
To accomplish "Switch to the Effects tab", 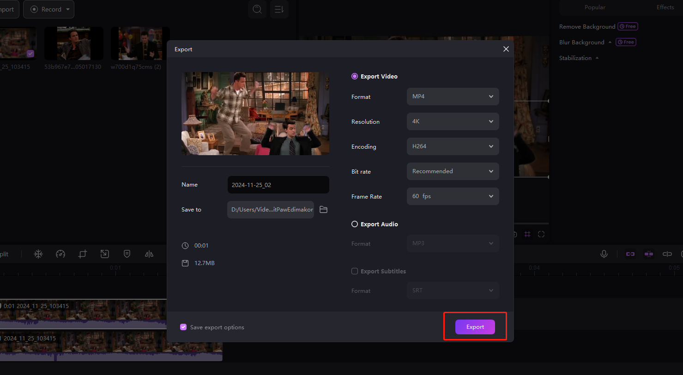I will tap(665, 7).
